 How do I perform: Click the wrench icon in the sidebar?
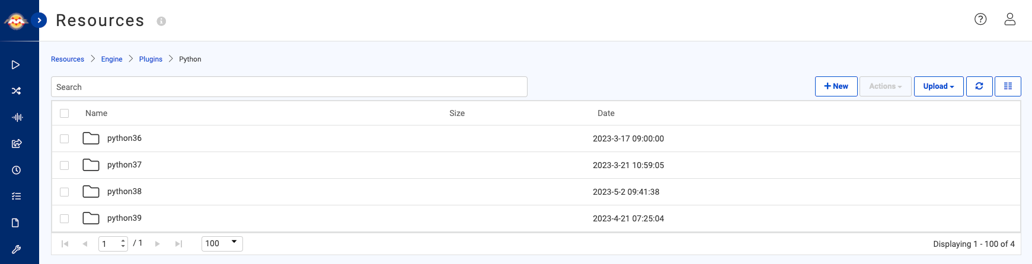click(x=17, y=249)
